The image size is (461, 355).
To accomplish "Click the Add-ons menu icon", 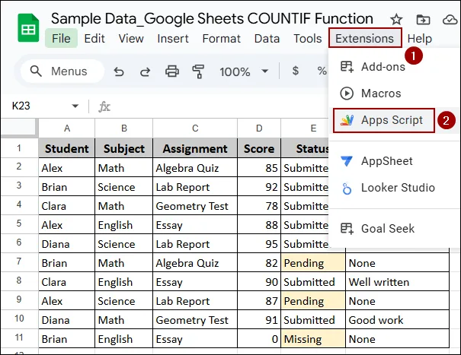I will tap(347, 67).
